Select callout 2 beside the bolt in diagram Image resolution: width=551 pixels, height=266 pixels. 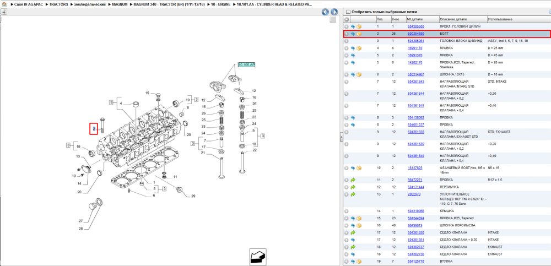click(94, 129)
